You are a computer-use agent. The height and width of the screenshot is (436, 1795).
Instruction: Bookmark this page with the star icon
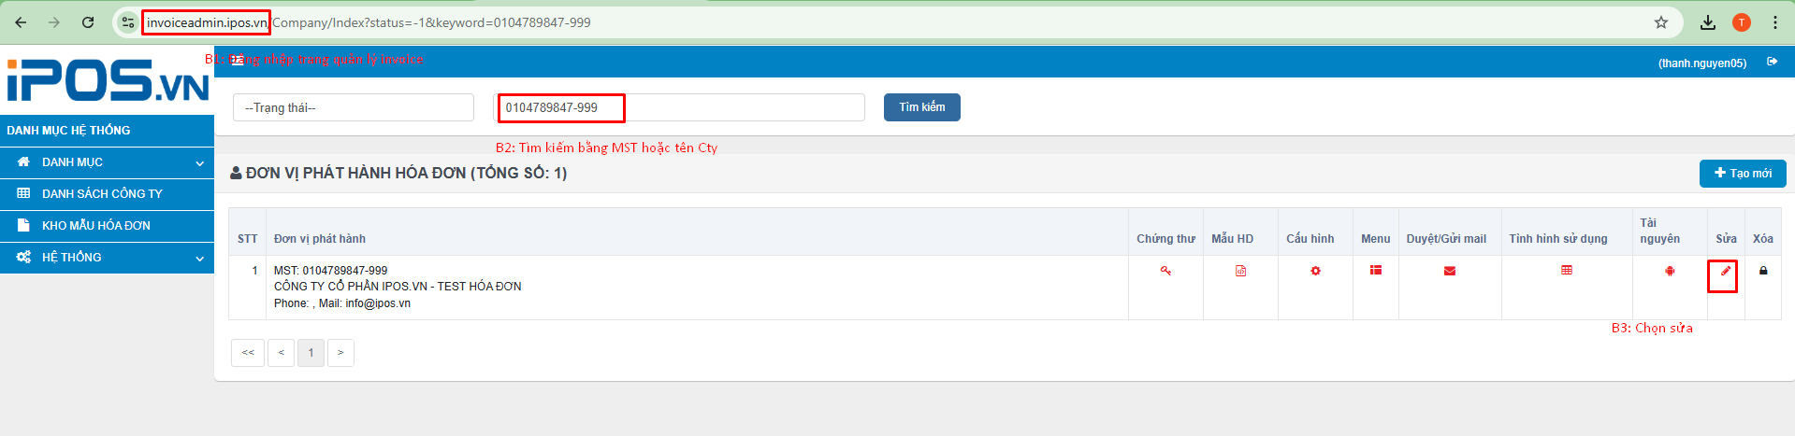point(1661,22)
